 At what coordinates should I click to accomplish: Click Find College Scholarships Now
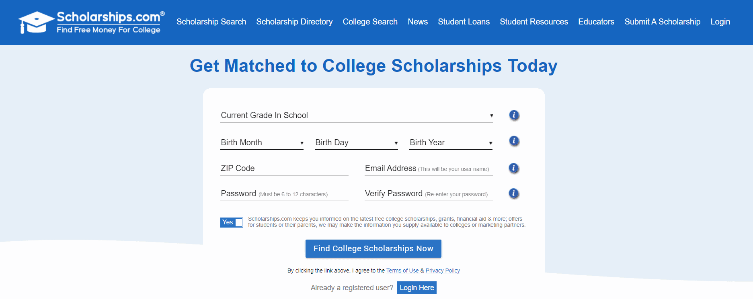pos(373,248)
